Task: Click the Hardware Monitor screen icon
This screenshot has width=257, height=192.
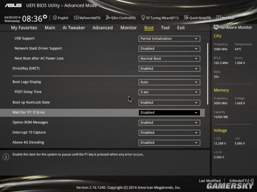Action: [216, 27]
